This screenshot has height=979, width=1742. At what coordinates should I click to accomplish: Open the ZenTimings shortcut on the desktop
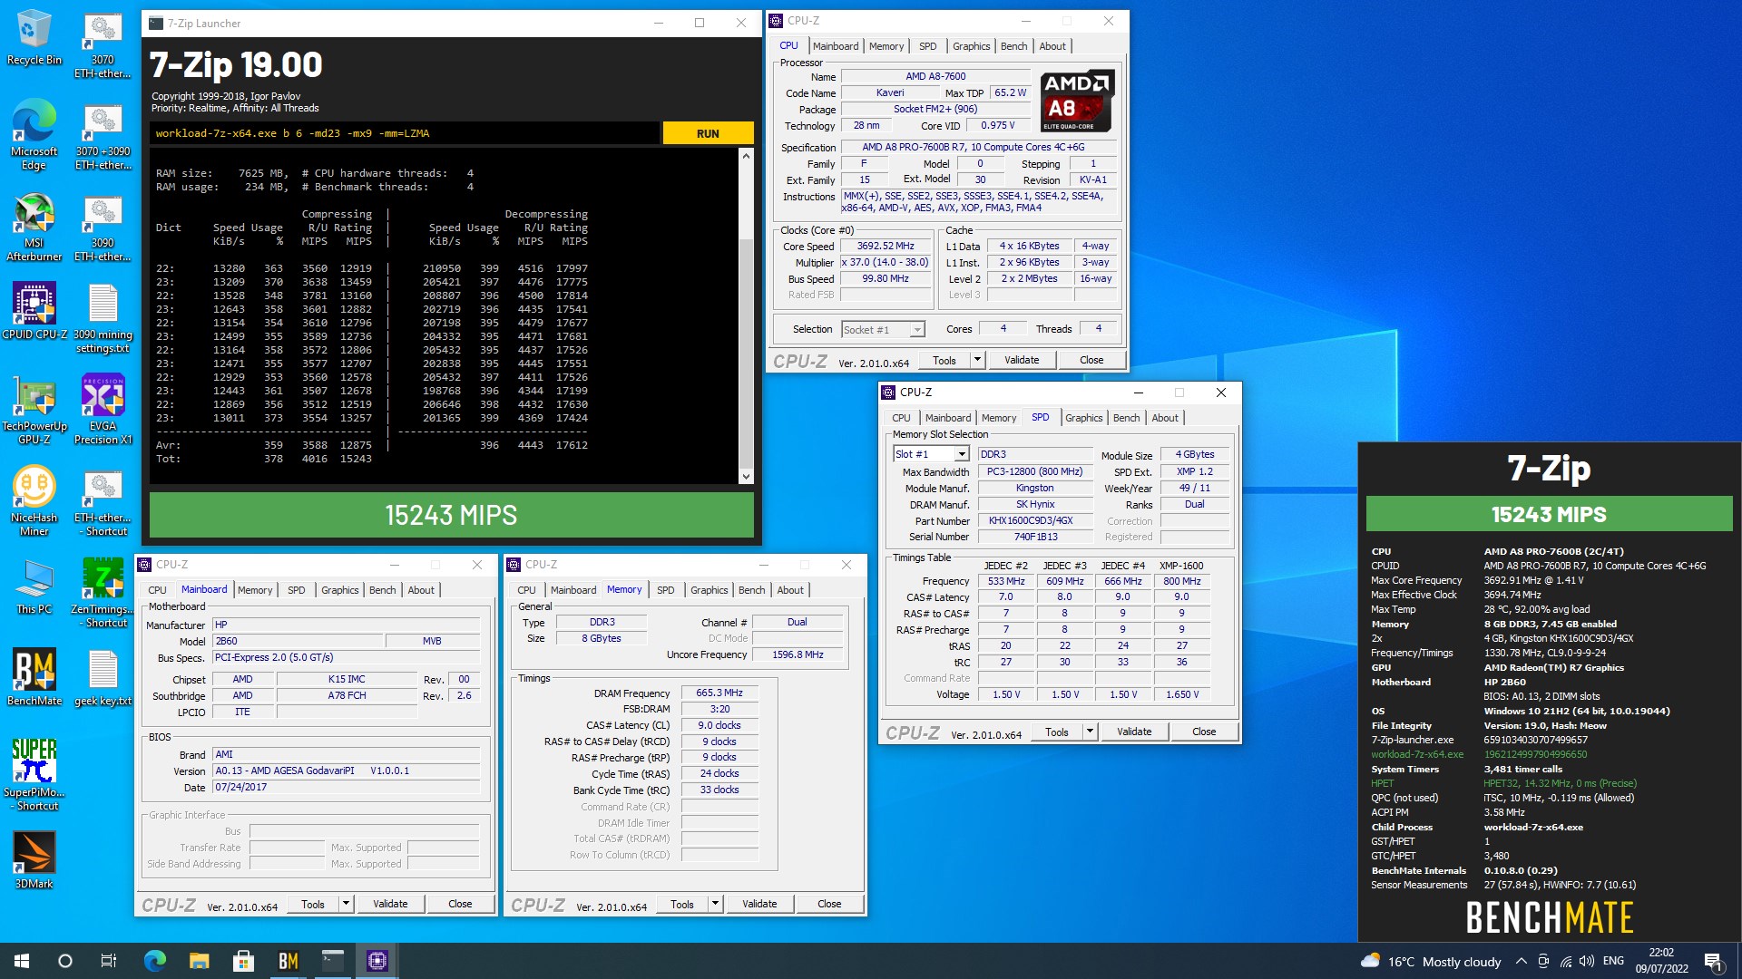coord(103,593)
